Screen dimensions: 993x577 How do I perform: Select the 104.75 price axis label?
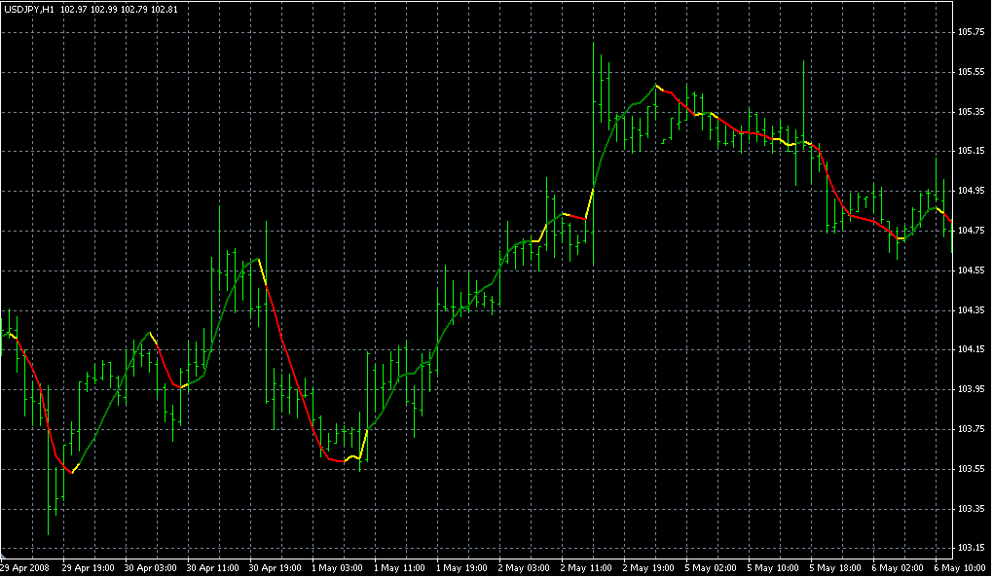pyautogui.click(x=971, y=231)
